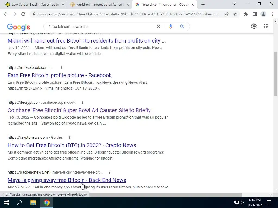Viewport: 278px width, 208px height.
Task: Click the Chrome taskbar icon
Action: click(47, 203)
